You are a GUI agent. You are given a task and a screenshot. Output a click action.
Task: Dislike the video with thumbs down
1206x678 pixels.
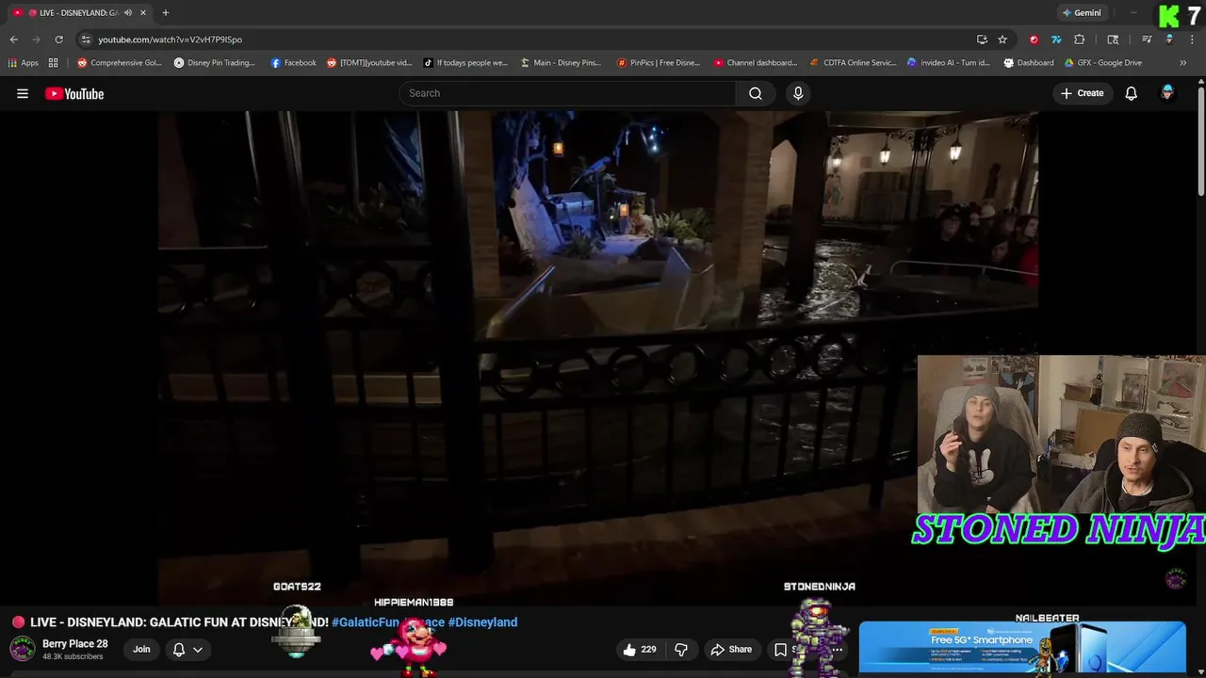(681, 649)
